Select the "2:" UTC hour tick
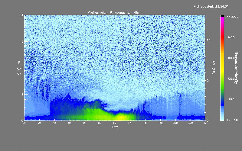 pos(39,123)
